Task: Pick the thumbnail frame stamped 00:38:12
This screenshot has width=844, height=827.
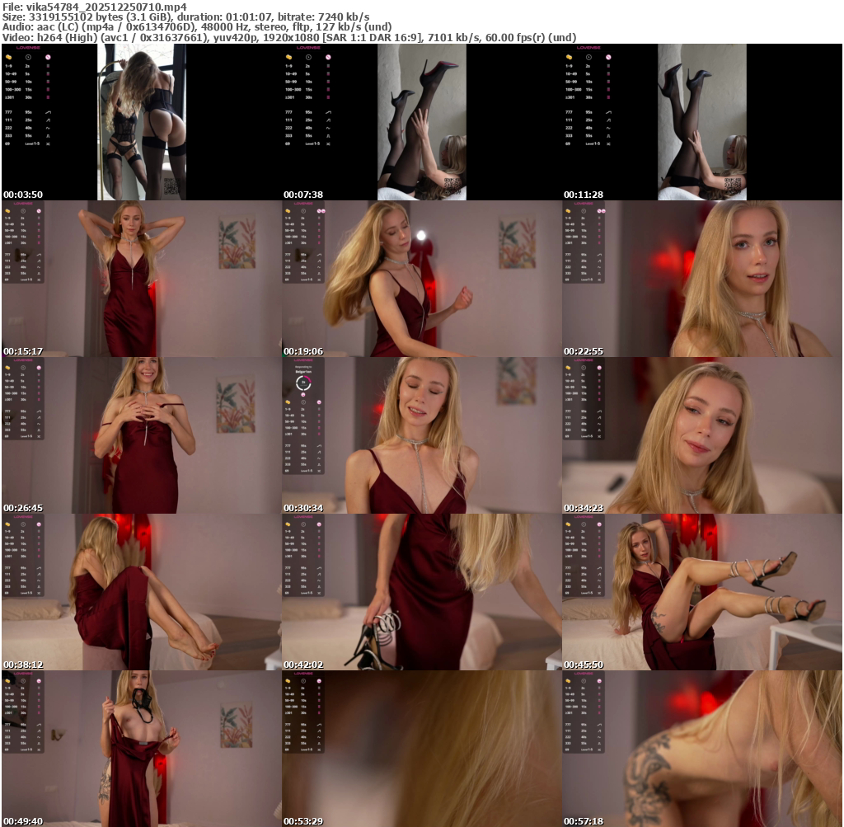Action: point(141,592)
